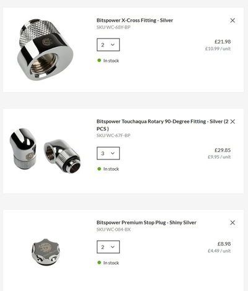Open Bitspower Touchaqua Rotary 90-Degree Fitting link
This screenshot has height=291, width=248.
click(x=162, y=125)
